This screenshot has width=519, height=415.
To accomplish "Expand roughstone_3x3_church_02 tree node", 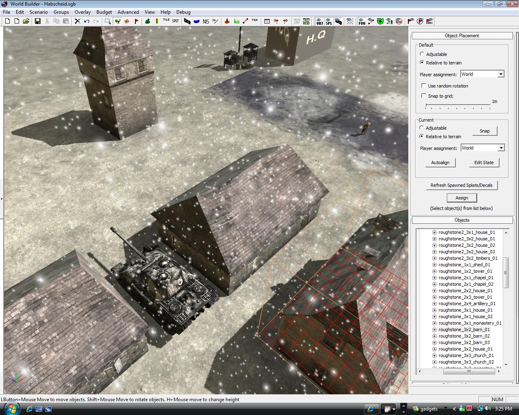I will (x=434, y=362).
